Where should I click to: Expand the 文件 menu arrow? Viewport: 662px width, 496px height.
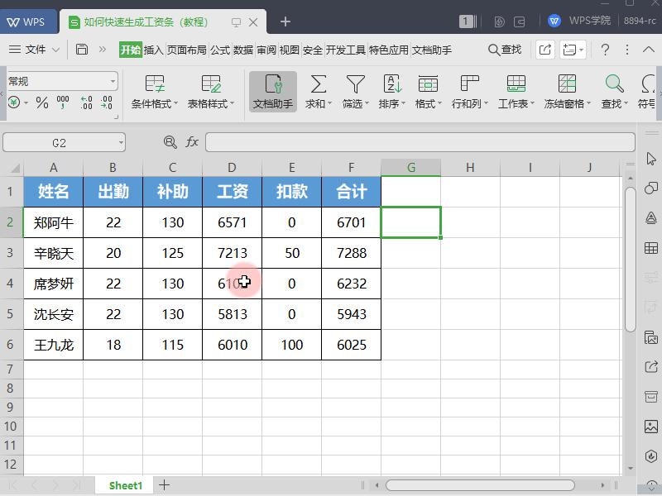click(55, 50)
